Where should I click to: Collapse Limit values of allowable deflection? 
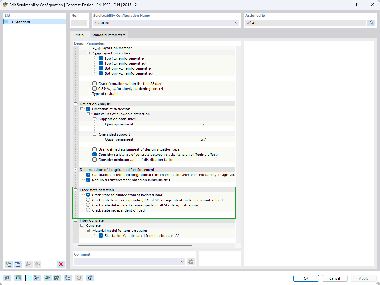coord(88,114)
